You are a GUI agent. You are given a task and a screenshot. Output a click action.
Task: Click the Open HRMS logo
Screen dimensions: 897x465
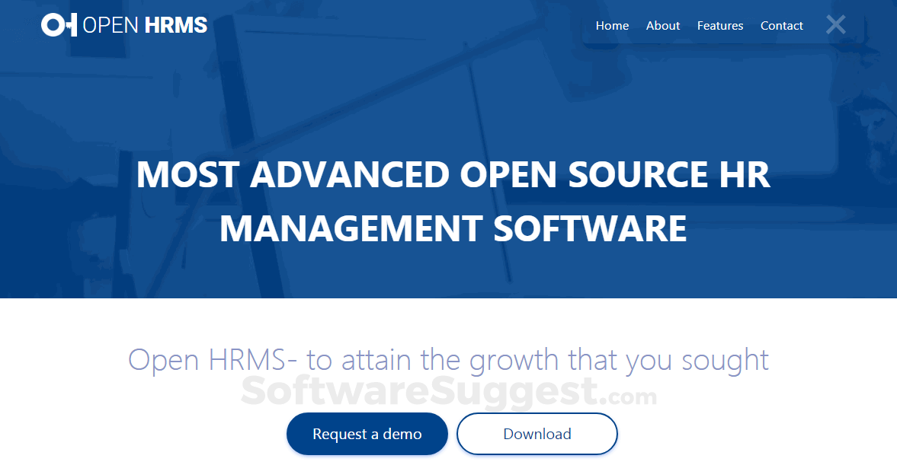point(124,25)
